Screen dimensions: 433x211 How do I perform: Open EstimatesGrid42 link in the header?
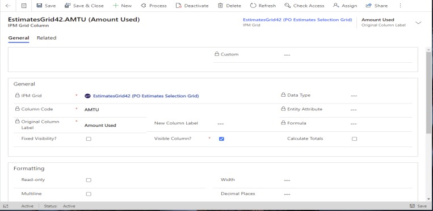click(297, 20)
